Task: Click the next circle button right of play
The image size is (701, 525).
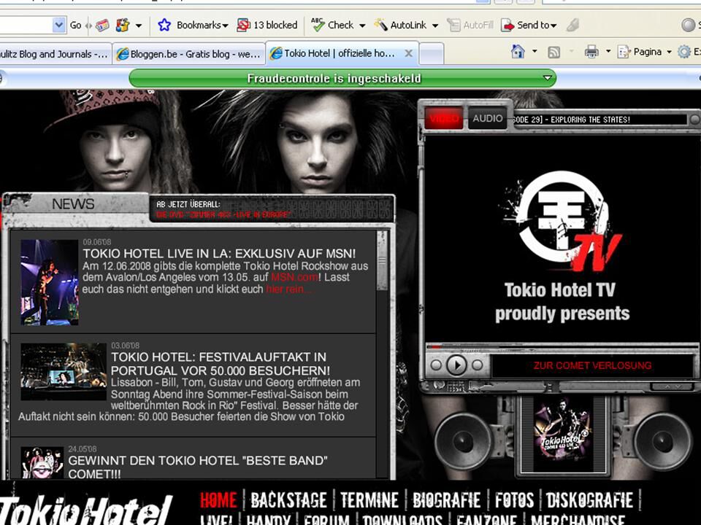Action: [x=478, y=365]
